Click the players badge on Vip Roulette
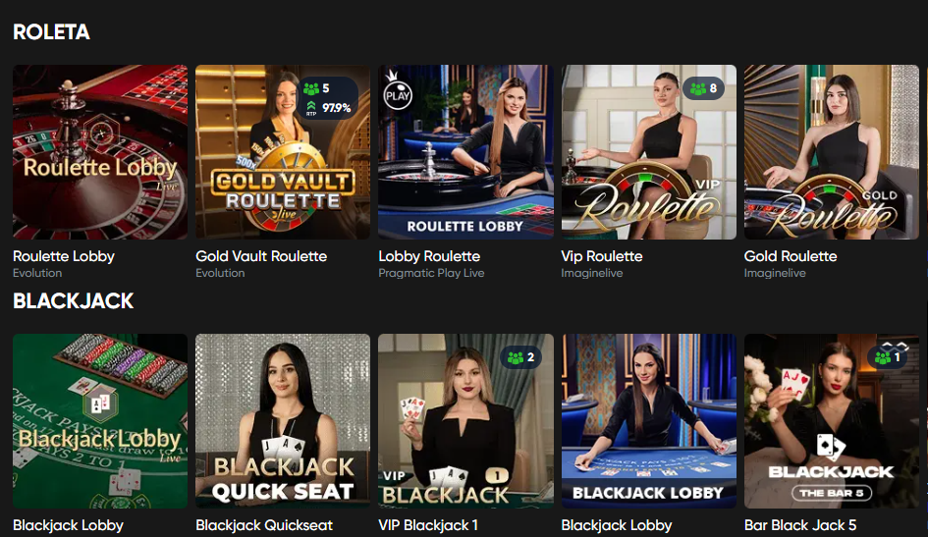Viewport: 928px width, 537px height. pos(703,88)
